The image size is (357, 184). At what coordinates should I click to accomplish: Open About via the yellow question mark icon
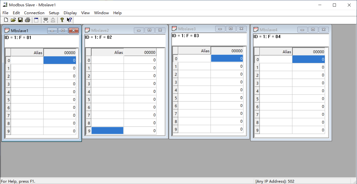point(62,20)
